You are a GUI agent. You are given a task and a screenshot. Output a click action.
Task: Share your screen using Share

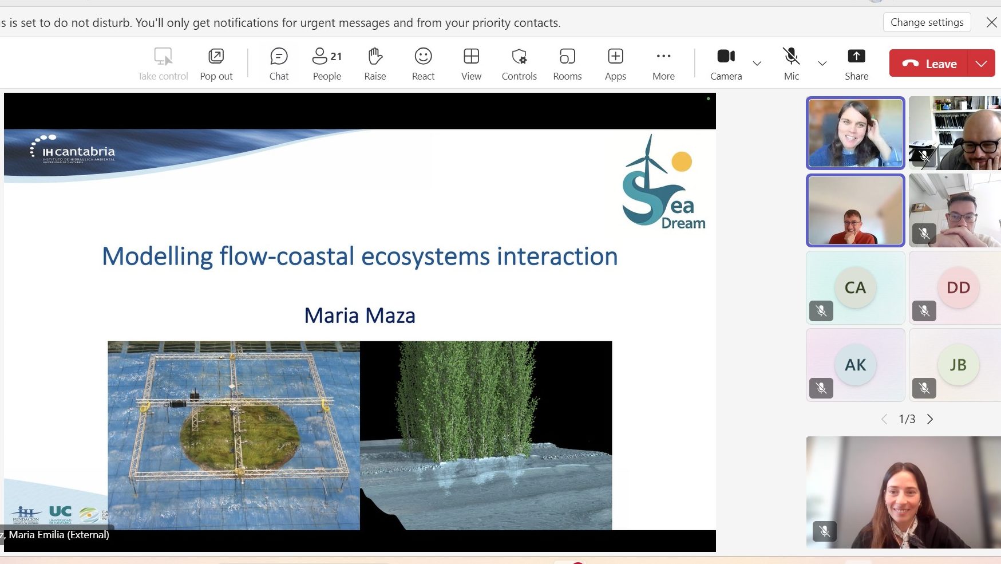pos(856,64)
